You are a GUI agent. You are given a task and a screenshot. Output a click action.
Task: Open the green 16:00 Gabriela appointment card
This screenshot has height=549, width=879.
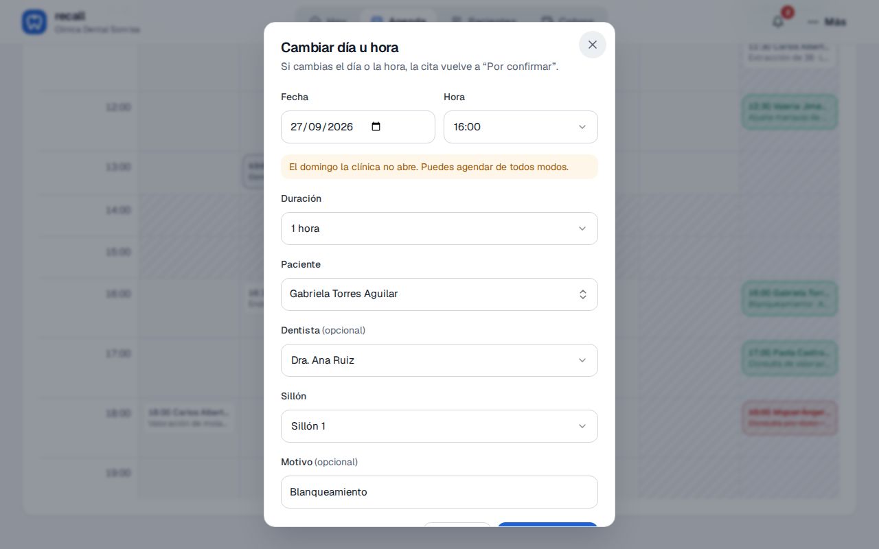790,299
